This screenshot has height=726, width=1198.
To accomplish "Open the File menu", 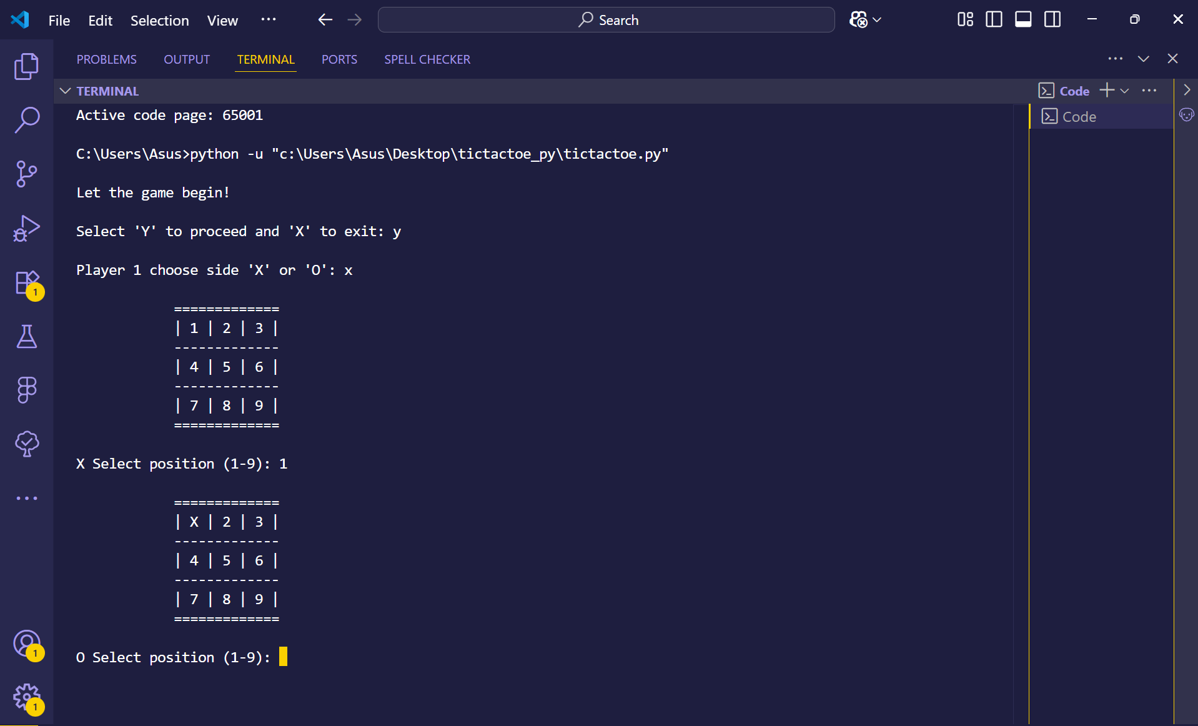I will point(59,21).
